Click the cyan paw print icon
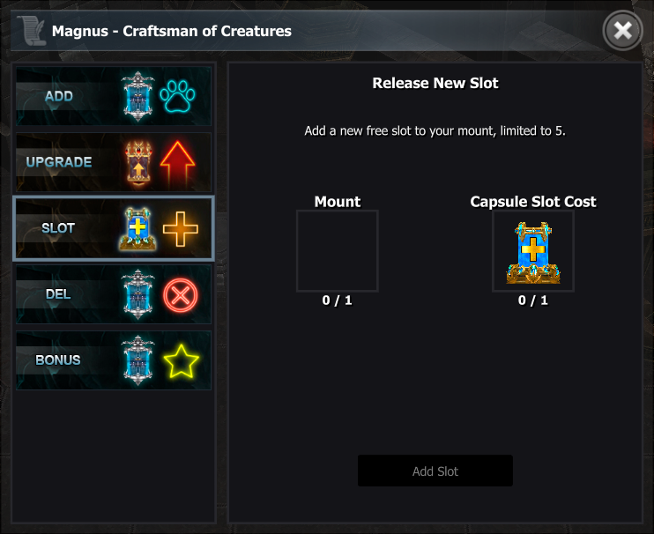The width and height of the screenshot is (654, 534). coord(180,96)
